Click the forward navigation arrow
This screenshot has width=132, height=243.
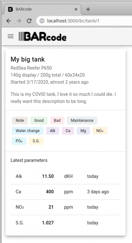tap(19, 21)
